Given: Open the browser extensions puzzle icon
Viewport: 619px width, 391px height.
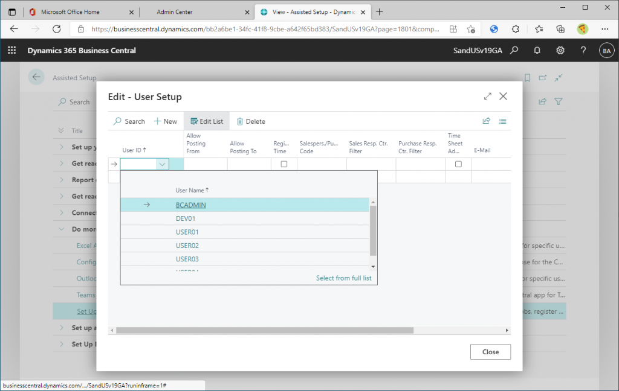Looking at the screenshot, I should point(515,29).
